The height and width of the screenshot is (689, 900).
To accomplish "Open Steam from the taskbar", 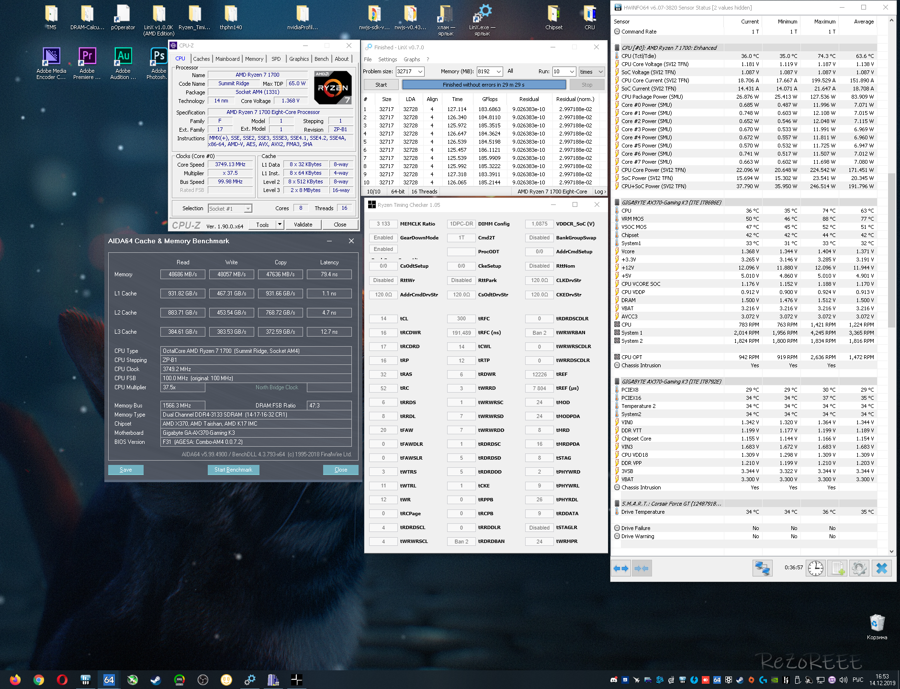I will pos(156,679).
